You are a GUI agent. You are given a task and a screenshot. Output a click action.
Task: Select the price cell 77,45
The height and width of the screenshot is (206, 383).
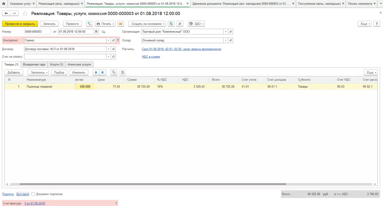point(109,86)
